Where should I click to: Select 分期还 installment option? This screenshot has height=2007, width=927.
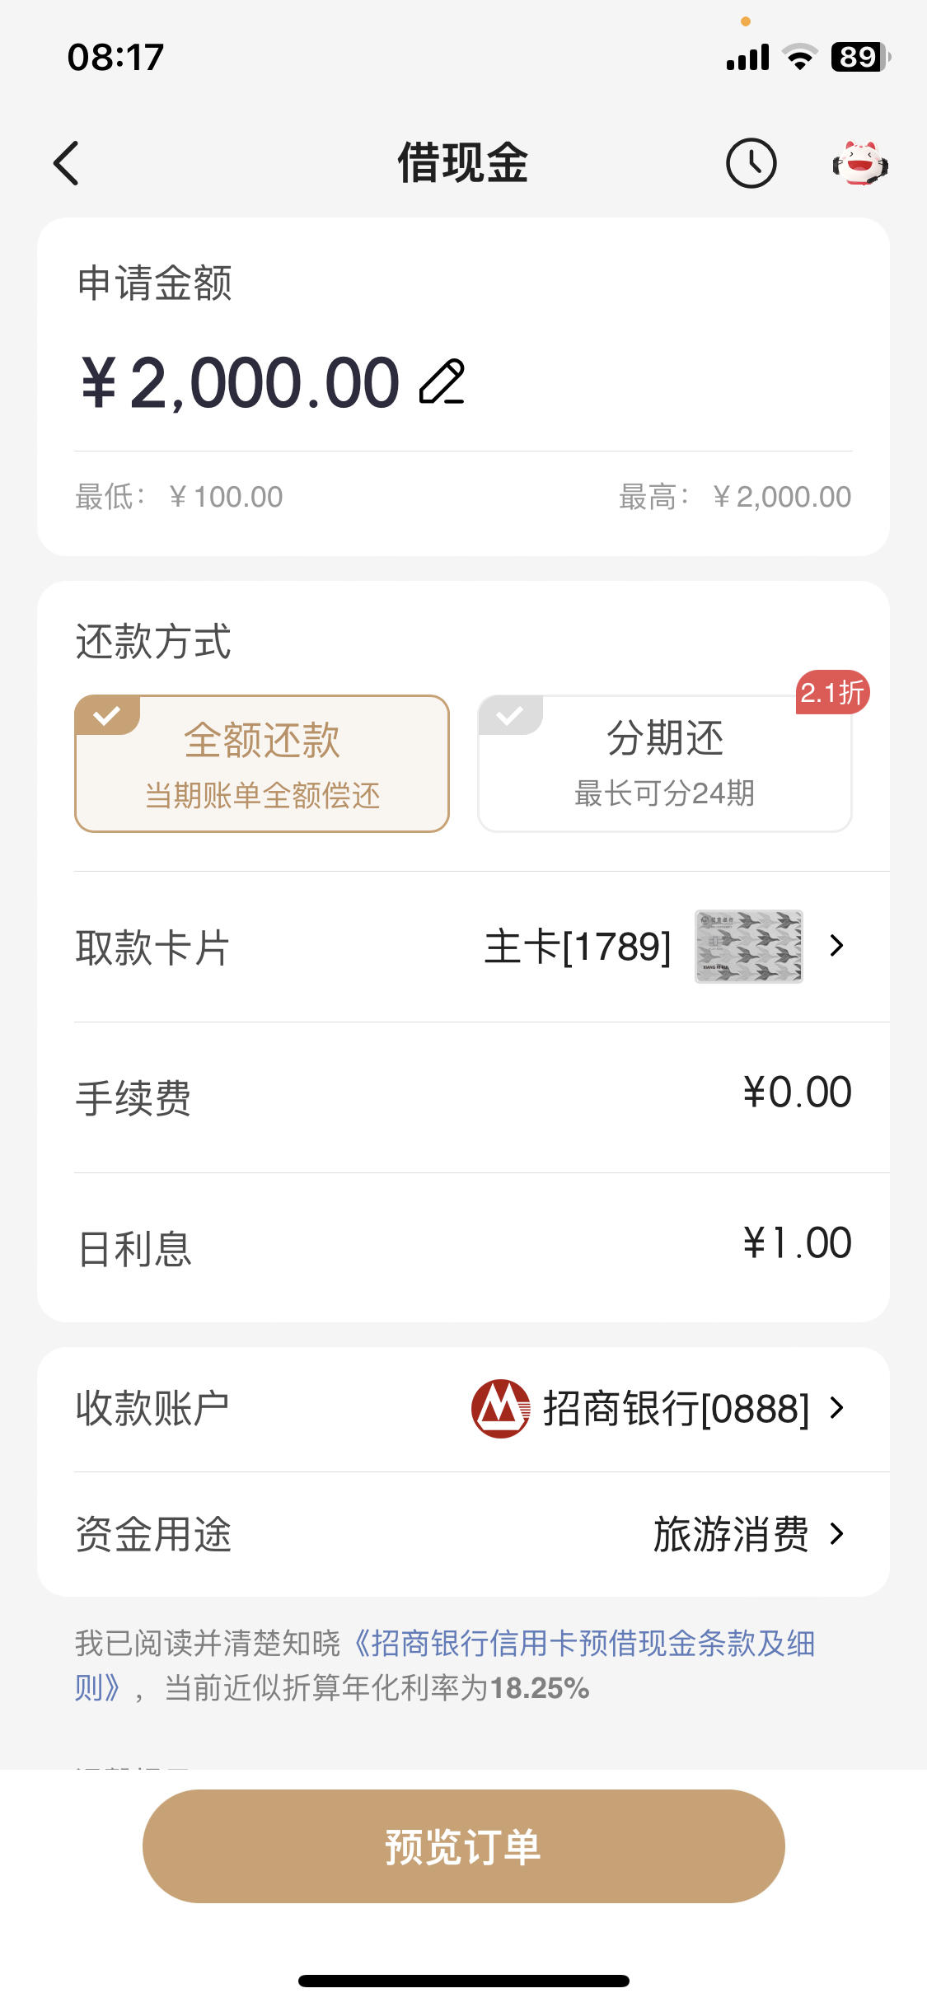(x=665, y=764)
